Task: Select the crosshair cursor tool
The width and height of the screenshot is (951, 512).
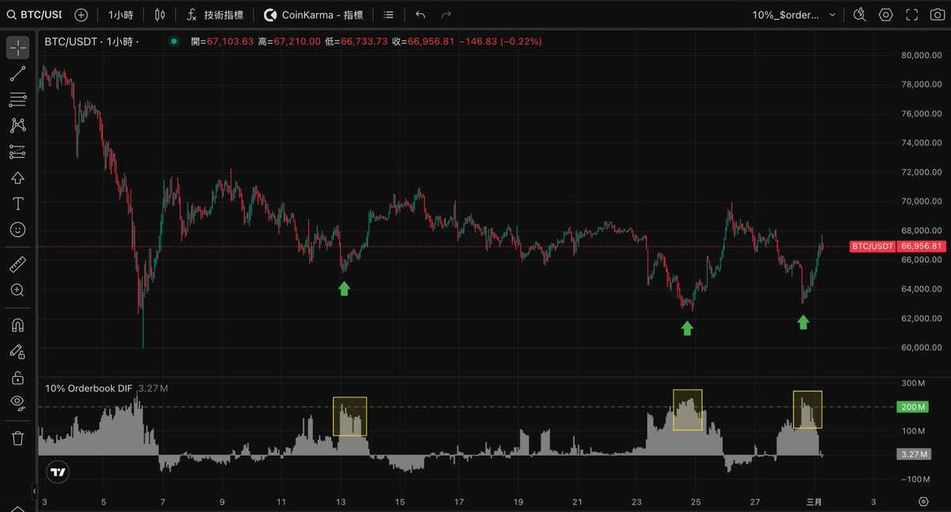Action: tap(17, 47)
